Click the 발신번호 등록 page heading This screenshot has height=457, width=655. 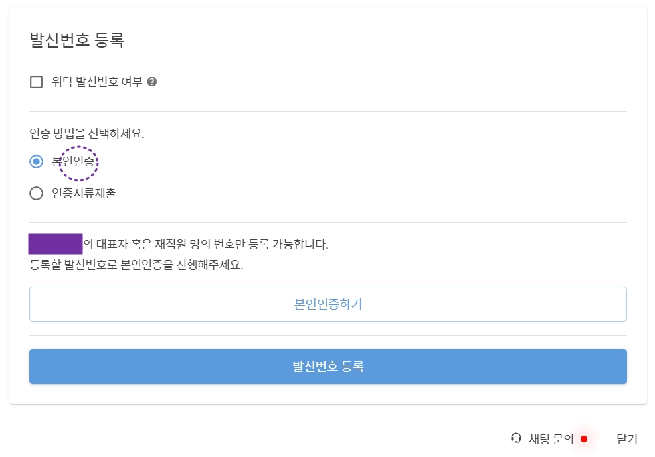(76, 40)
